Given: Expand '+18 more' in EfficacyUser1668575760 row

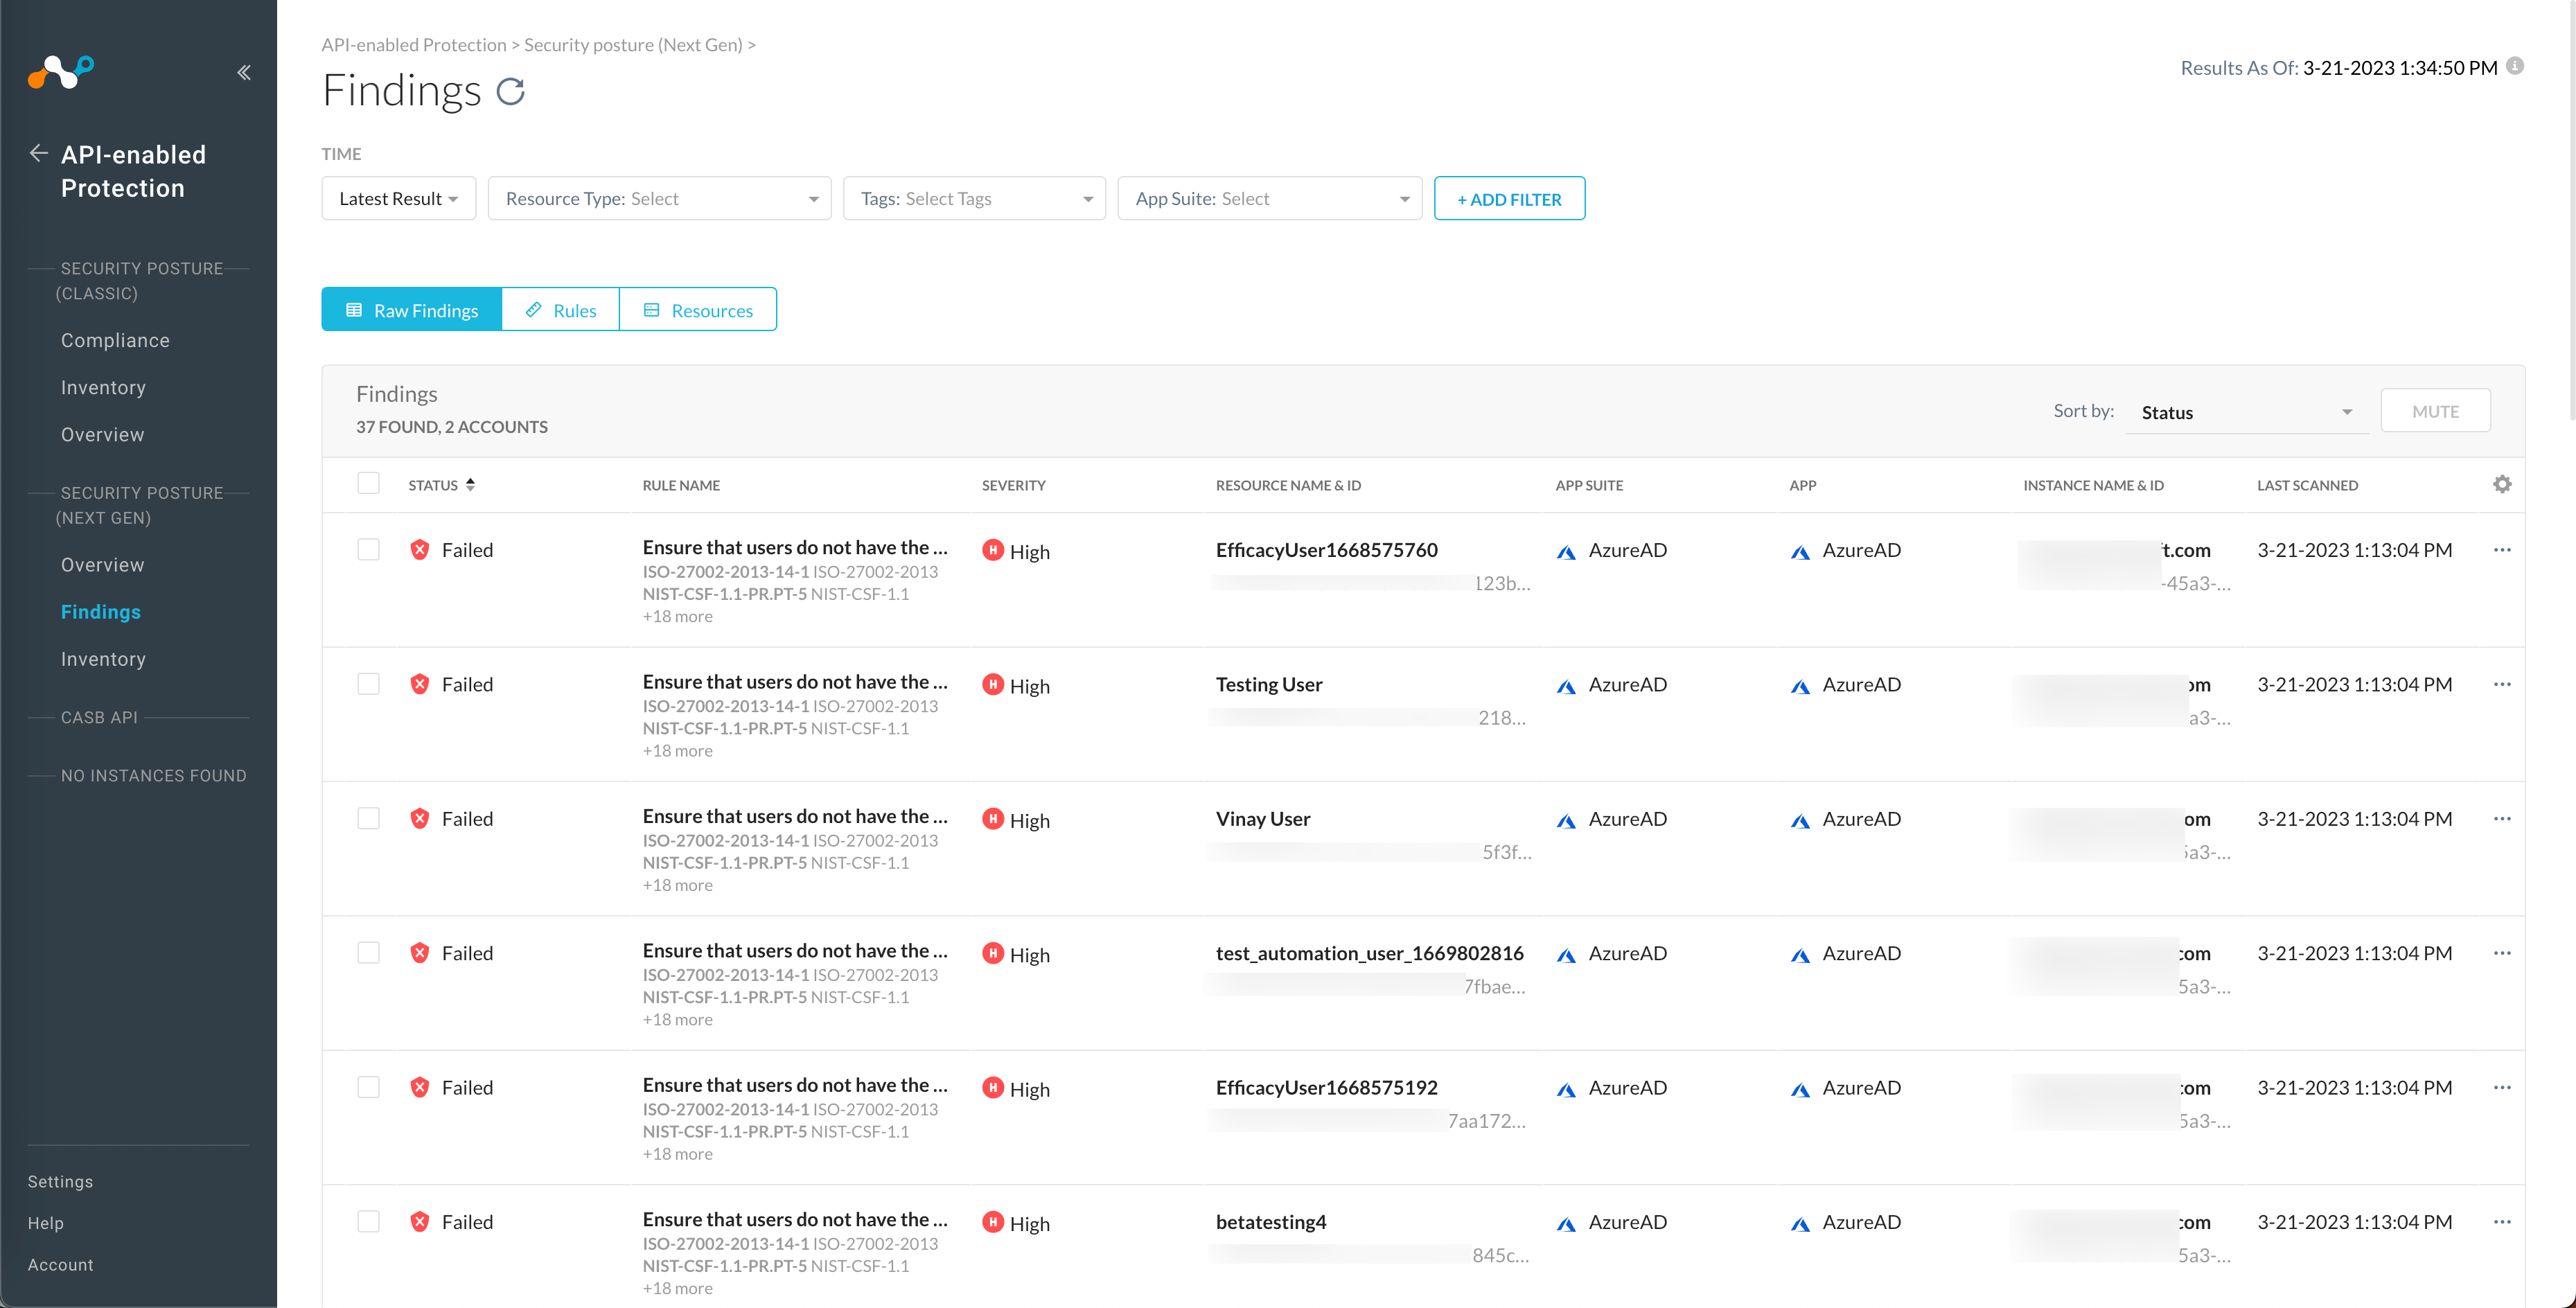Looking at the screenshot, I should (677, 616).
